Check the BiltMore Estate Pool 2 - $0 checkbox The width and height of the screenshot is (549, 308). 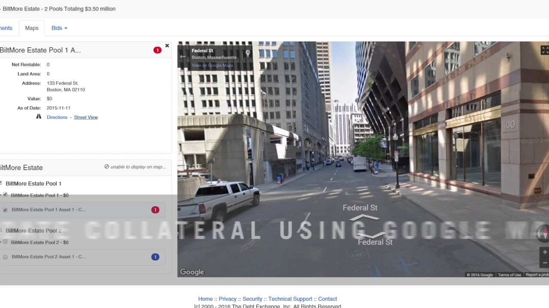[x=5, y=242]
